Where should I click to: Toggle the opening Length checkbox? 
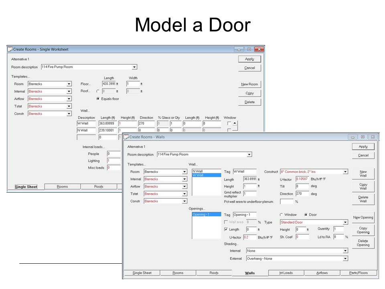coord(226,230)
